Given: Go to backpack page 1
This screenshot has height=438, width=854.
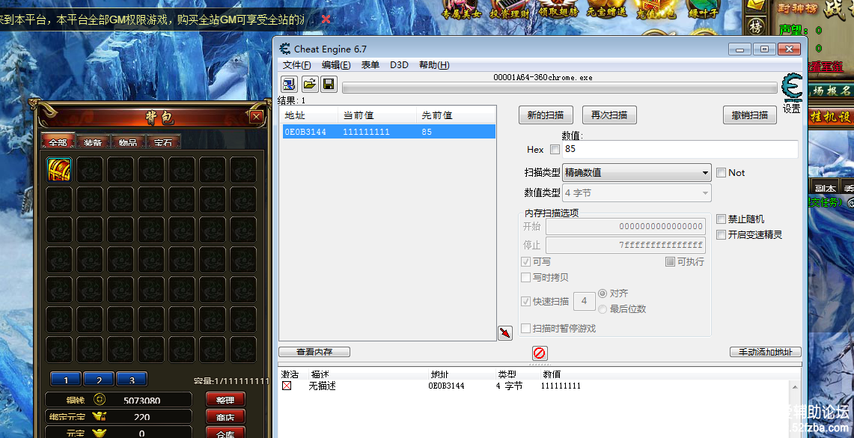Looking at the screenshot, I should [x=66, y=380].
